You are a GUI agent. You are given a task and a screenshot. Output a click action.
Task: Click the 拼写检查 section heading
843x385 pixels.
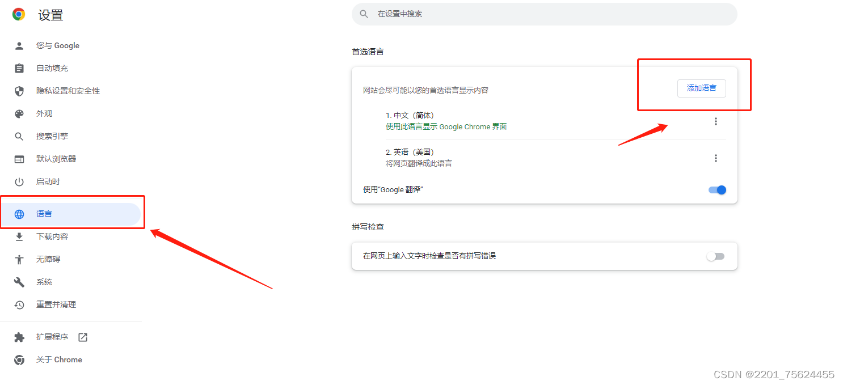click(368, 227)
